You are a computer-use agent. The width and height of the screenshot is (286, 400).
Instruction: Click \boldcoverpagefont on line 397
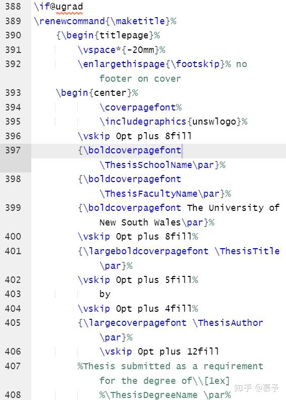[132, 150]
